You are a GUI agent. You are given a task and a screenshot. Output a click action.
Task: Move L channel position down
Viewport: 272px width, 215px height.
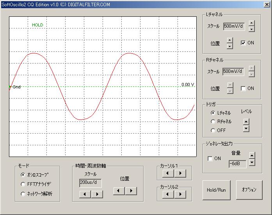point(230,46)
